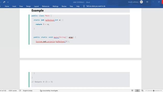This screenshot has height=92, width=163.
Task: Open the View ribbon tab
Action: (71, 6)
